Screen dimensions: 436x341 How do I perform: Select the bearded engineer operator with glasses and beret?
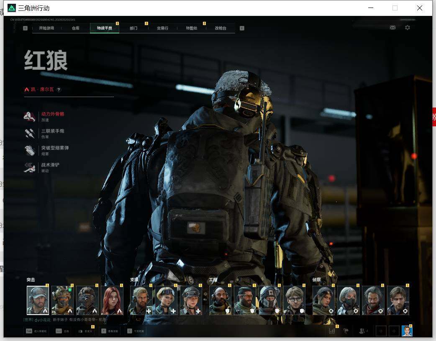[x=245, y=300]
